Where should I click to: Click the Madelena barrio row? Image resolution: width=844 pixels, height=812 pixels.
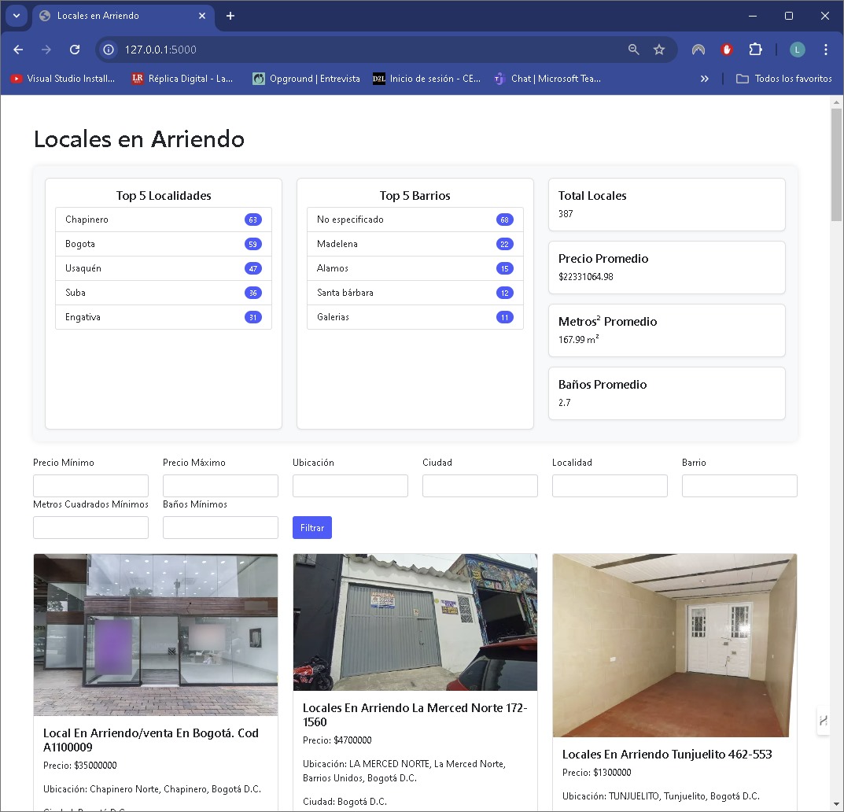tap(415, 244)
